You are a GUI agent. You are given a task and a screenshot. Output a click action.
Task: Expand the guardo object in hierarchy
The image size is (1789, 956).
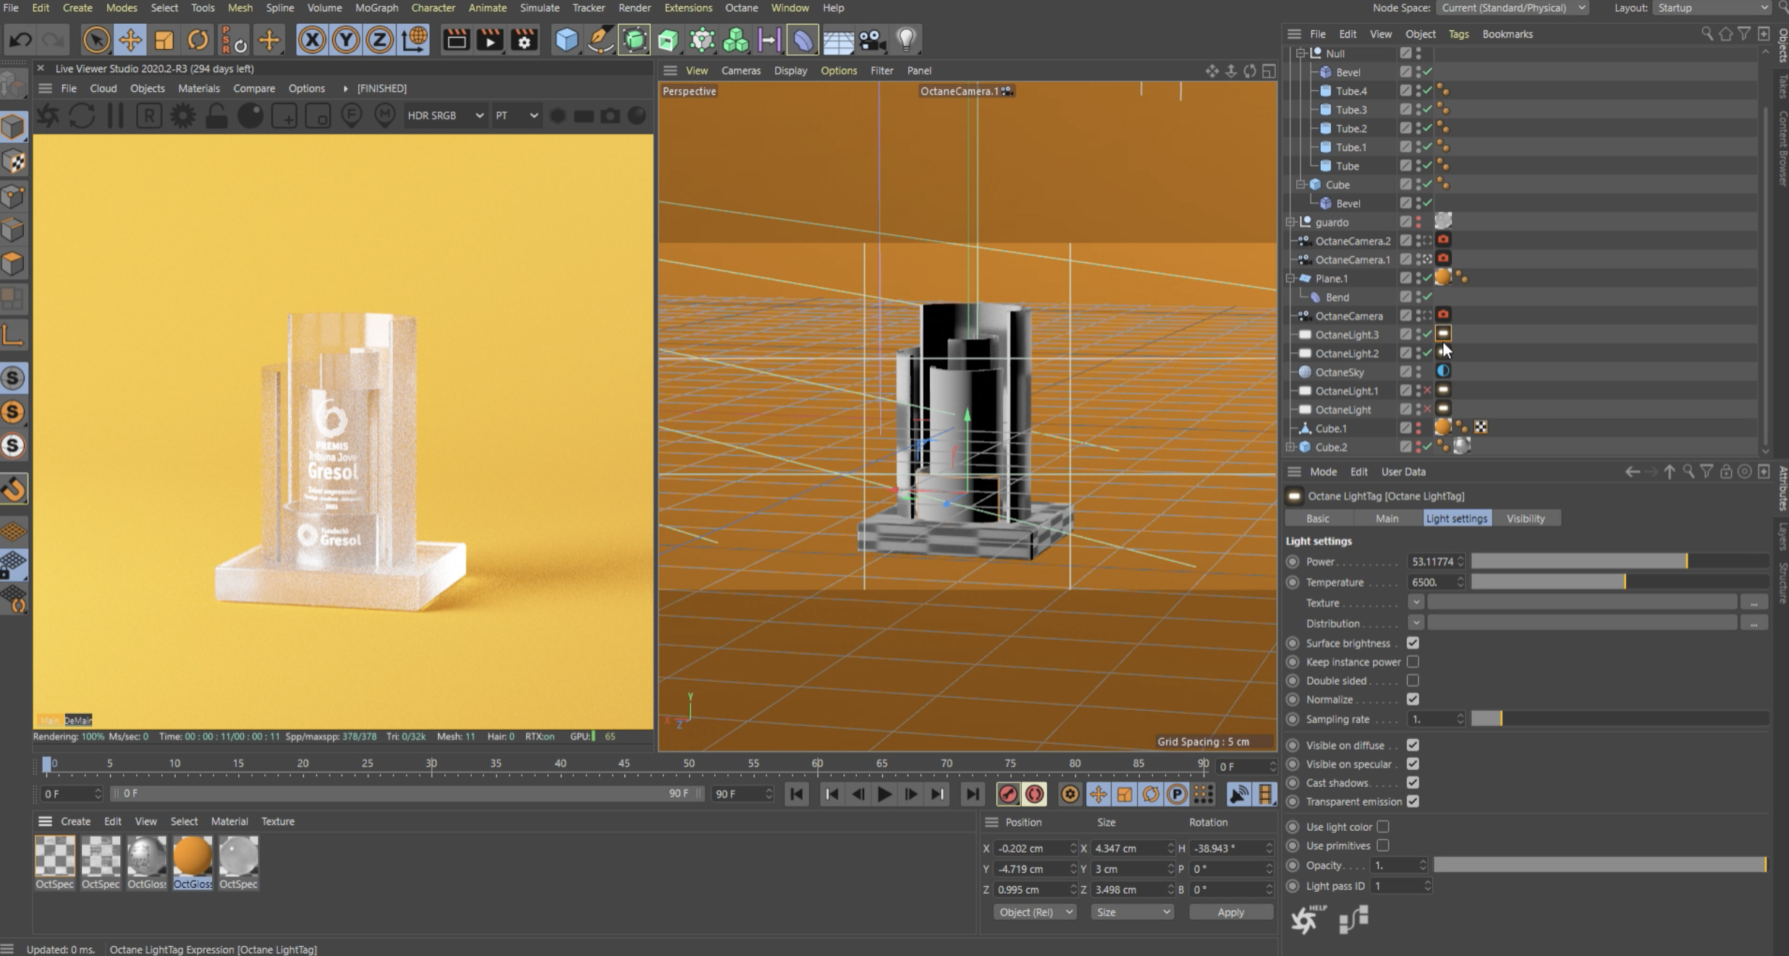pos(1290,222)
